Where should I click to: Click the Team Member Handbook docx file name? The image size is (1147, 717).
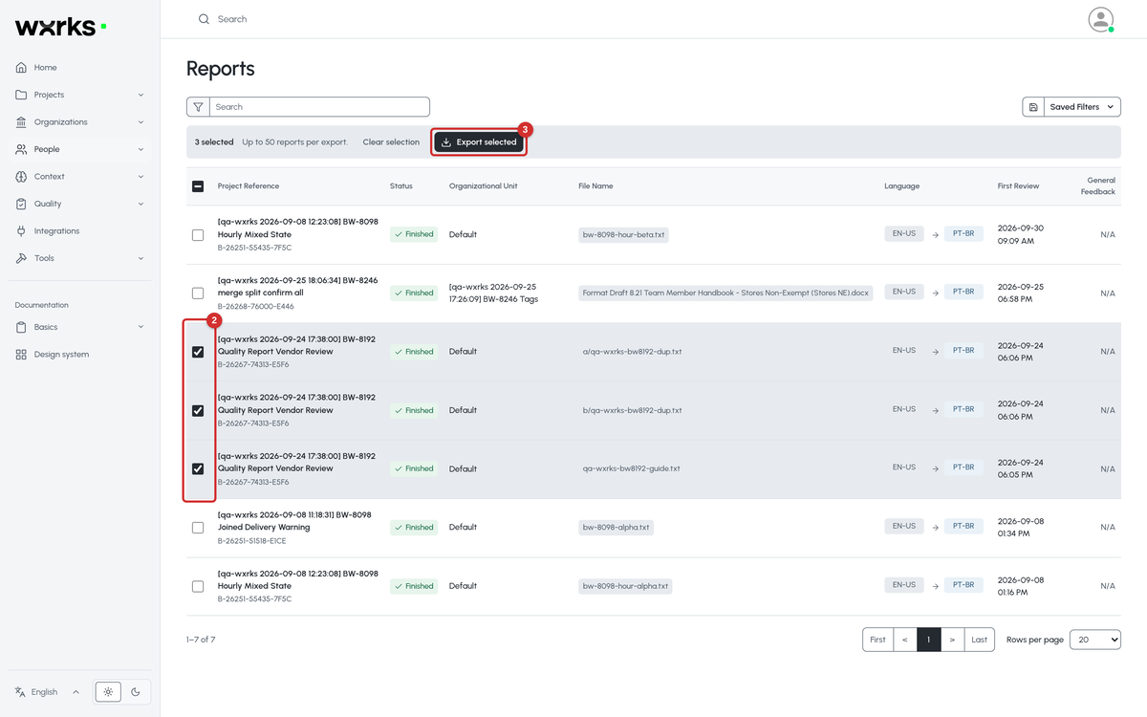(x=725, y=293)
